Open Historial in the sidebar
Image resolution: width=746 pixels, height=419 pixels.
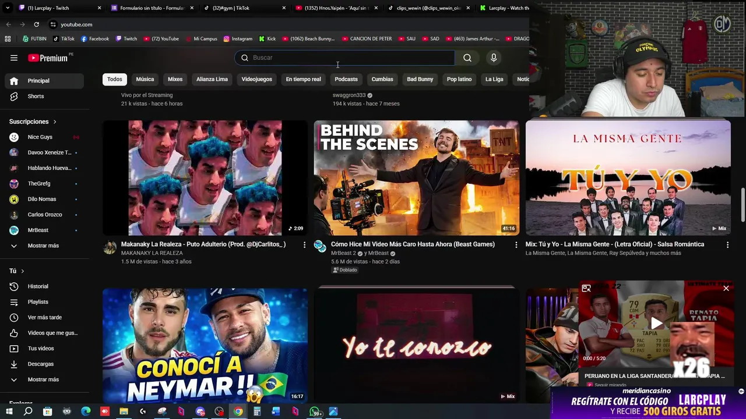click(x=44, y=286)
